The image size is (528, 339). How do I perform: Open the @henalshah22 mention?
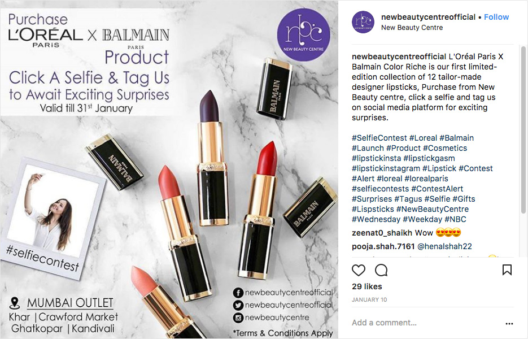(444, 246)
